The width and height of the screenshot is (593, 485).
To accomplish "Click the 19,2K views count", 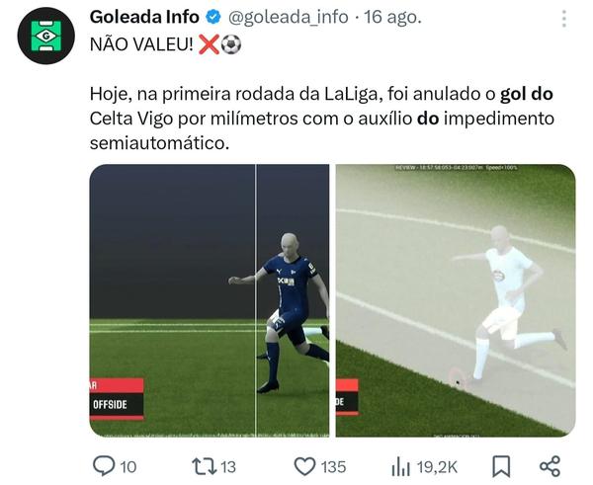I will point(437,467).
